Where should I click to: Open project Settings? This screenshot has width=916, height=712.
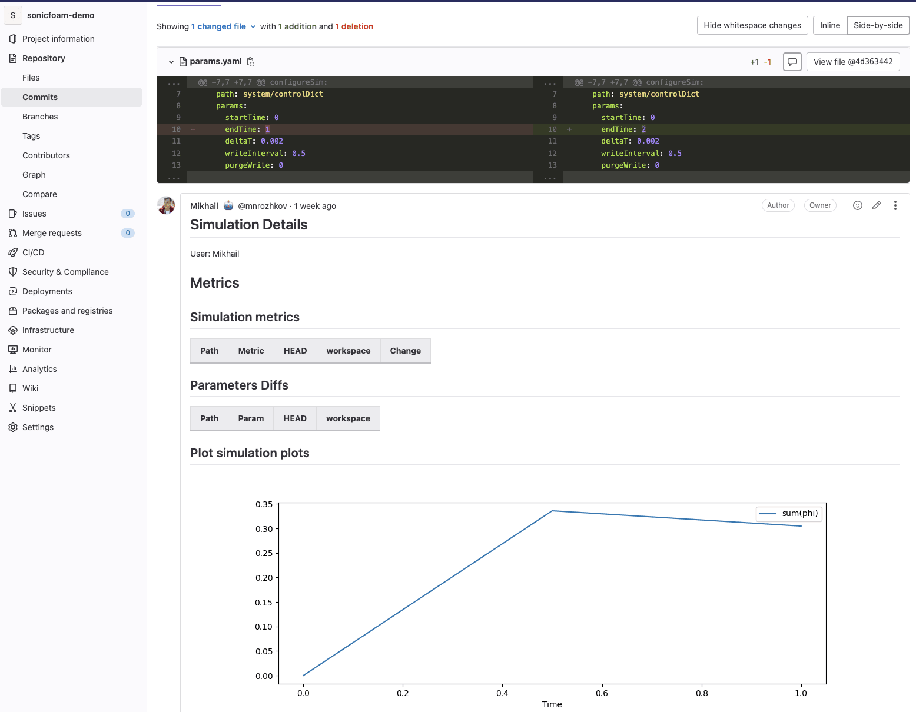click(x=38, y=427)
